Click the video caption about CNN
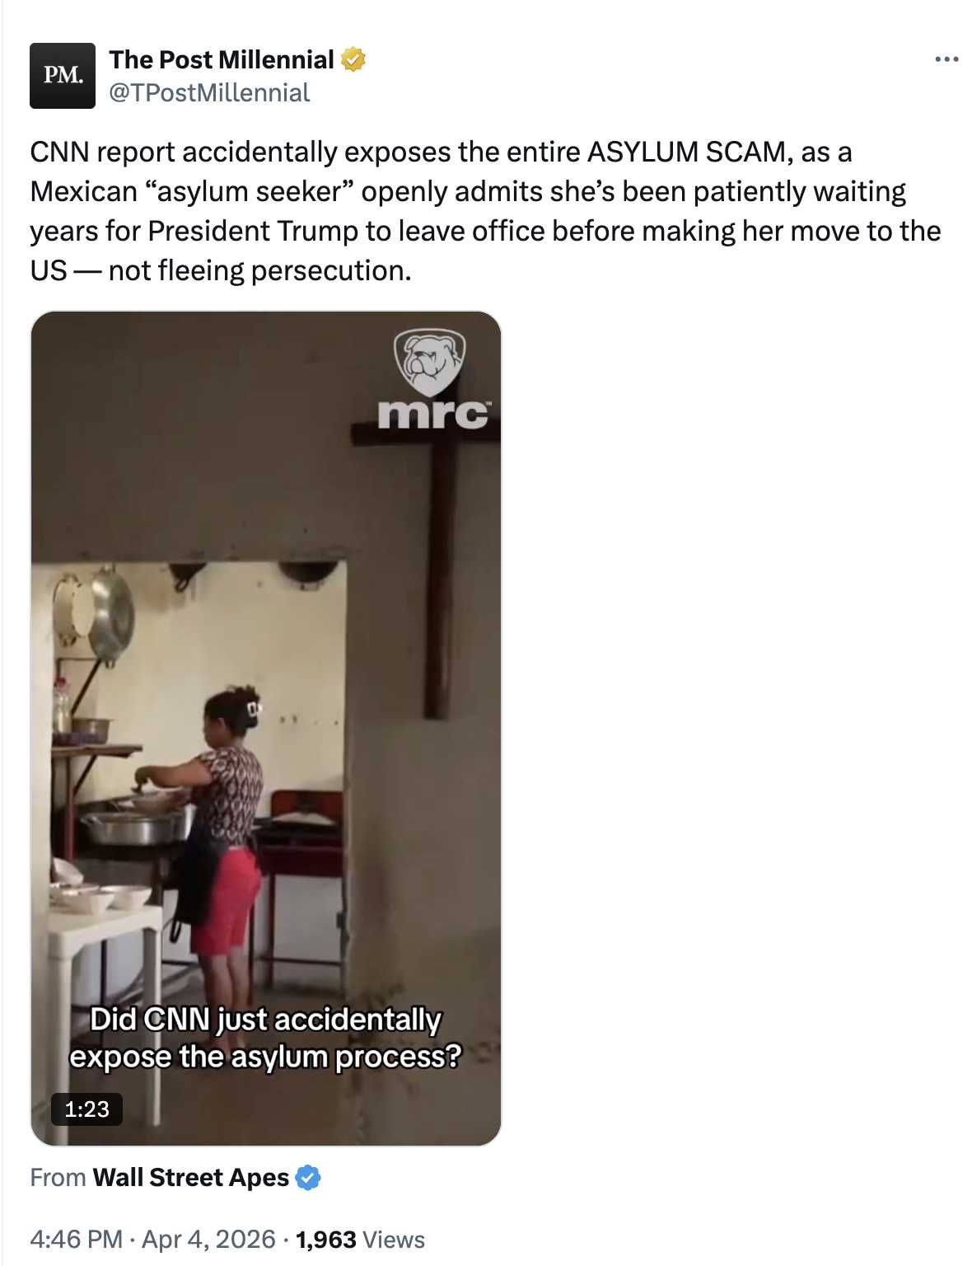The width and height of the screenshot is (972, 1266). pyautogui.click(x=265, y=1038)
